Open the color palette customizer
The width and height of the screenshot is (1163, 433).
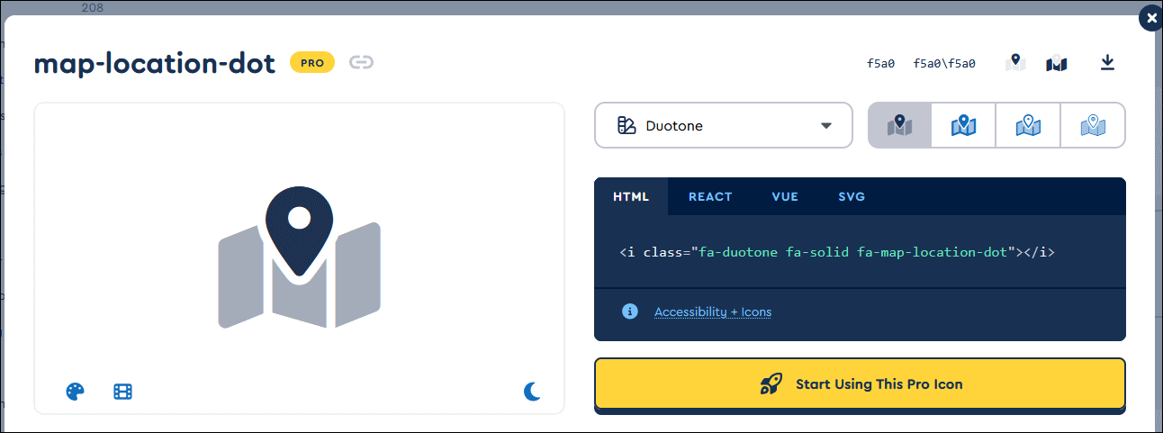coord(76,392)
